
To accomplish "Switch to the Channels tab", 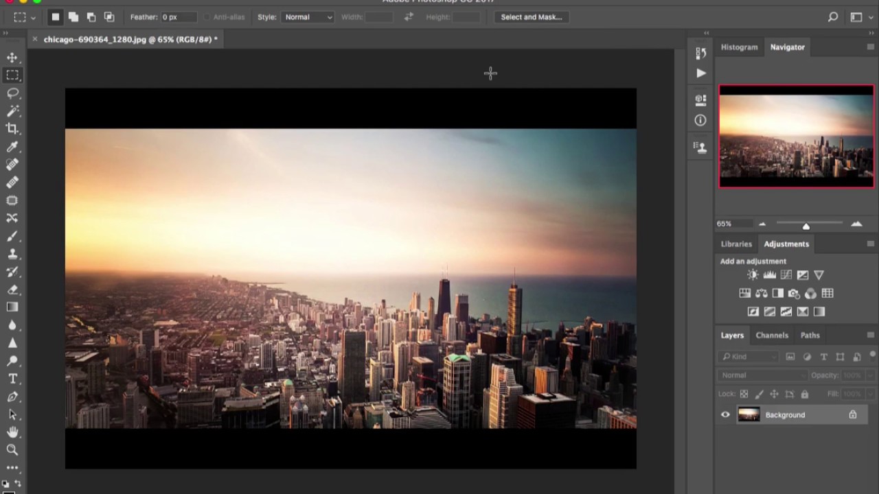I will pyautogui.click(x=772, y=336).
